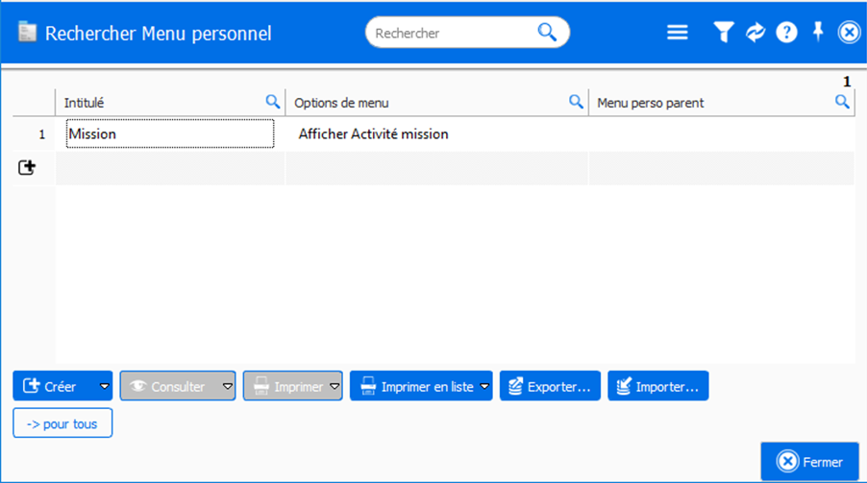
Task: Click the refresh arrows icon
Action: pyautogui.click(x=756, y=33)
